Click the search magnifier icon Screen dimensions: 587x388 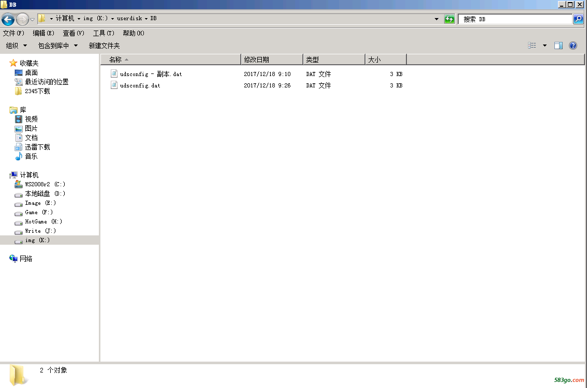[x=578, y=19]
